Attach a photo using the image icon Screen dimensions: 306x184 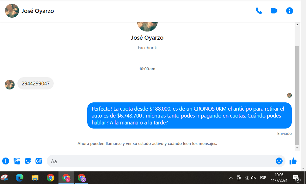(x=17, y=161)
